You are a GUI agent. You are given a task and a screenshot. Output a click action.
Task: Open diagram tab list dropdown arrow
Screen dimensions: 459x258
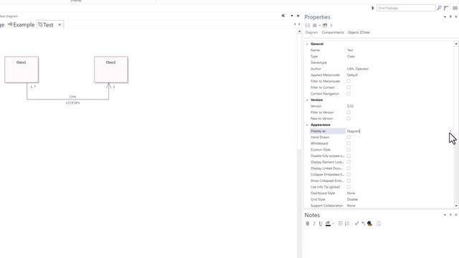click(x=292, y=16)
